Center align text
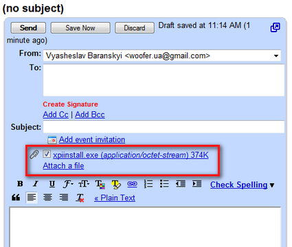Viewport: 292px width, 247px height. (x=47, y=198)
